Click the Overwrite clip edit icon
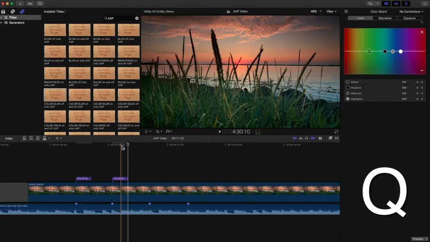 coord(44,138)
